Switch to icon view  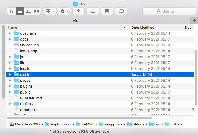point(12,11)
